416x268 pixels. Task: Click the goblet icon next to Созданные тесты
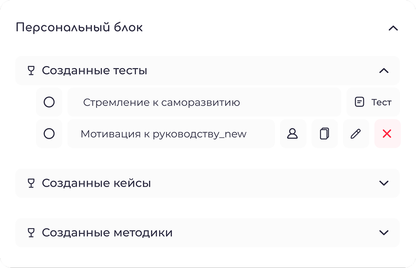pos(31,71)
